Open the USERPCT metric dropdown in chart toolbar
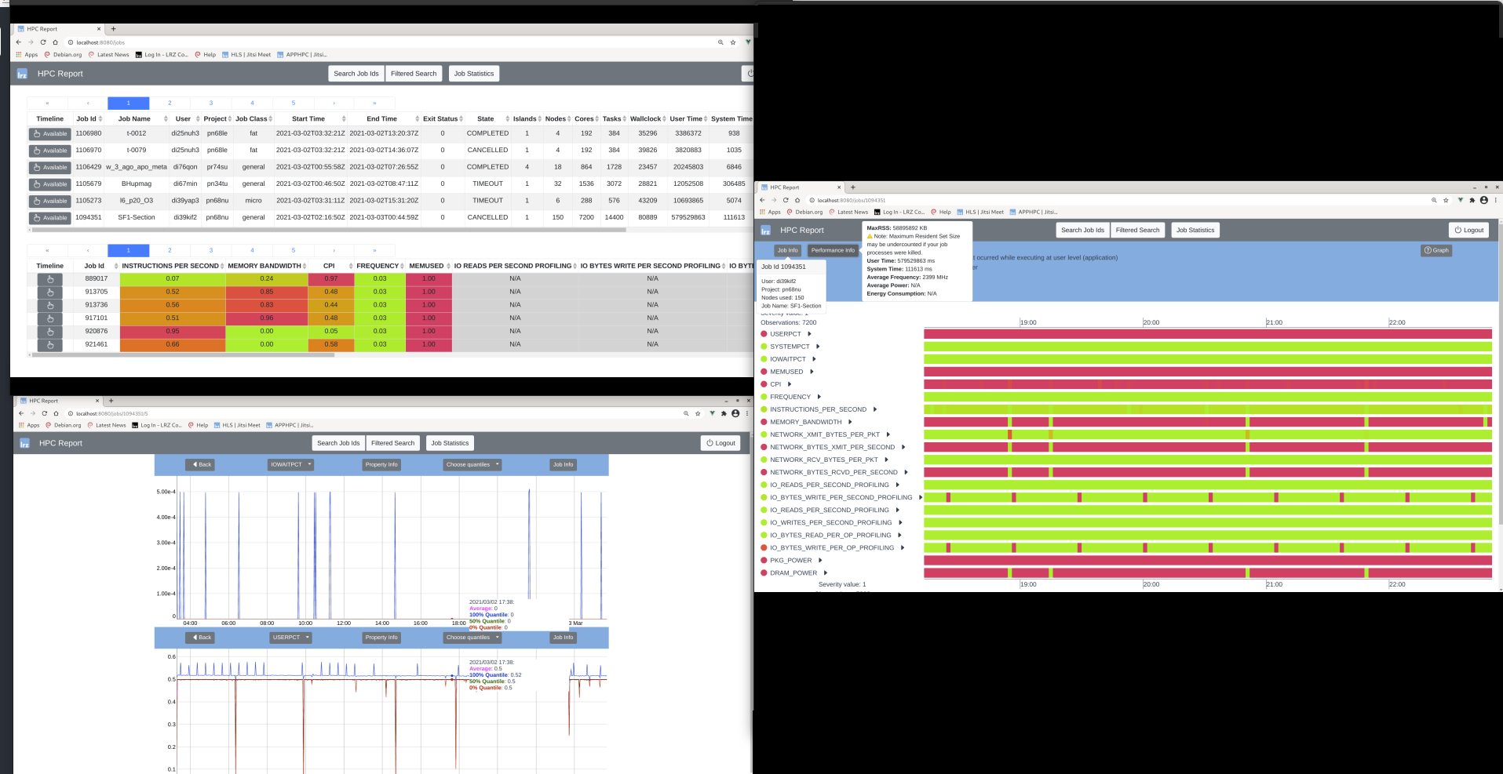This screenshot has width=1503, height=774. tap(290, 638)
